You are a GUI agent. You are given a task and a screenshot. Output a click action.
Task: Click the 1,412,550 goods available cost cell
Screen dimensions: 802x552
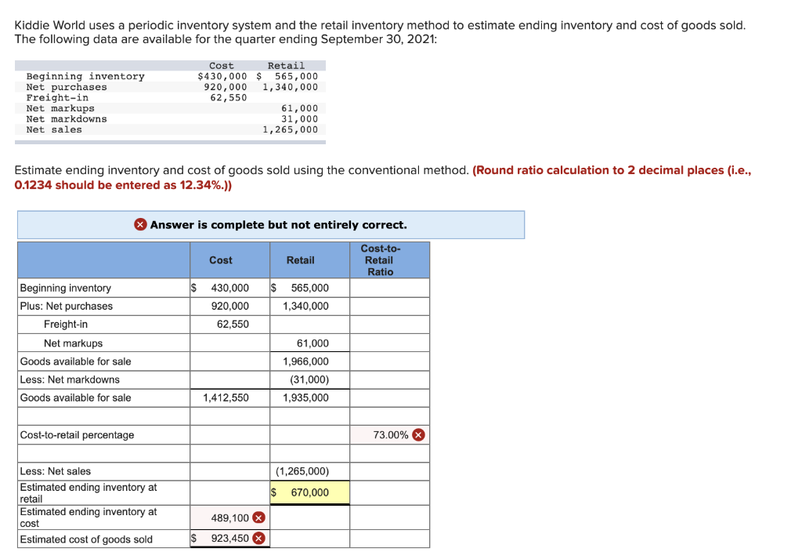click(230, 398)
